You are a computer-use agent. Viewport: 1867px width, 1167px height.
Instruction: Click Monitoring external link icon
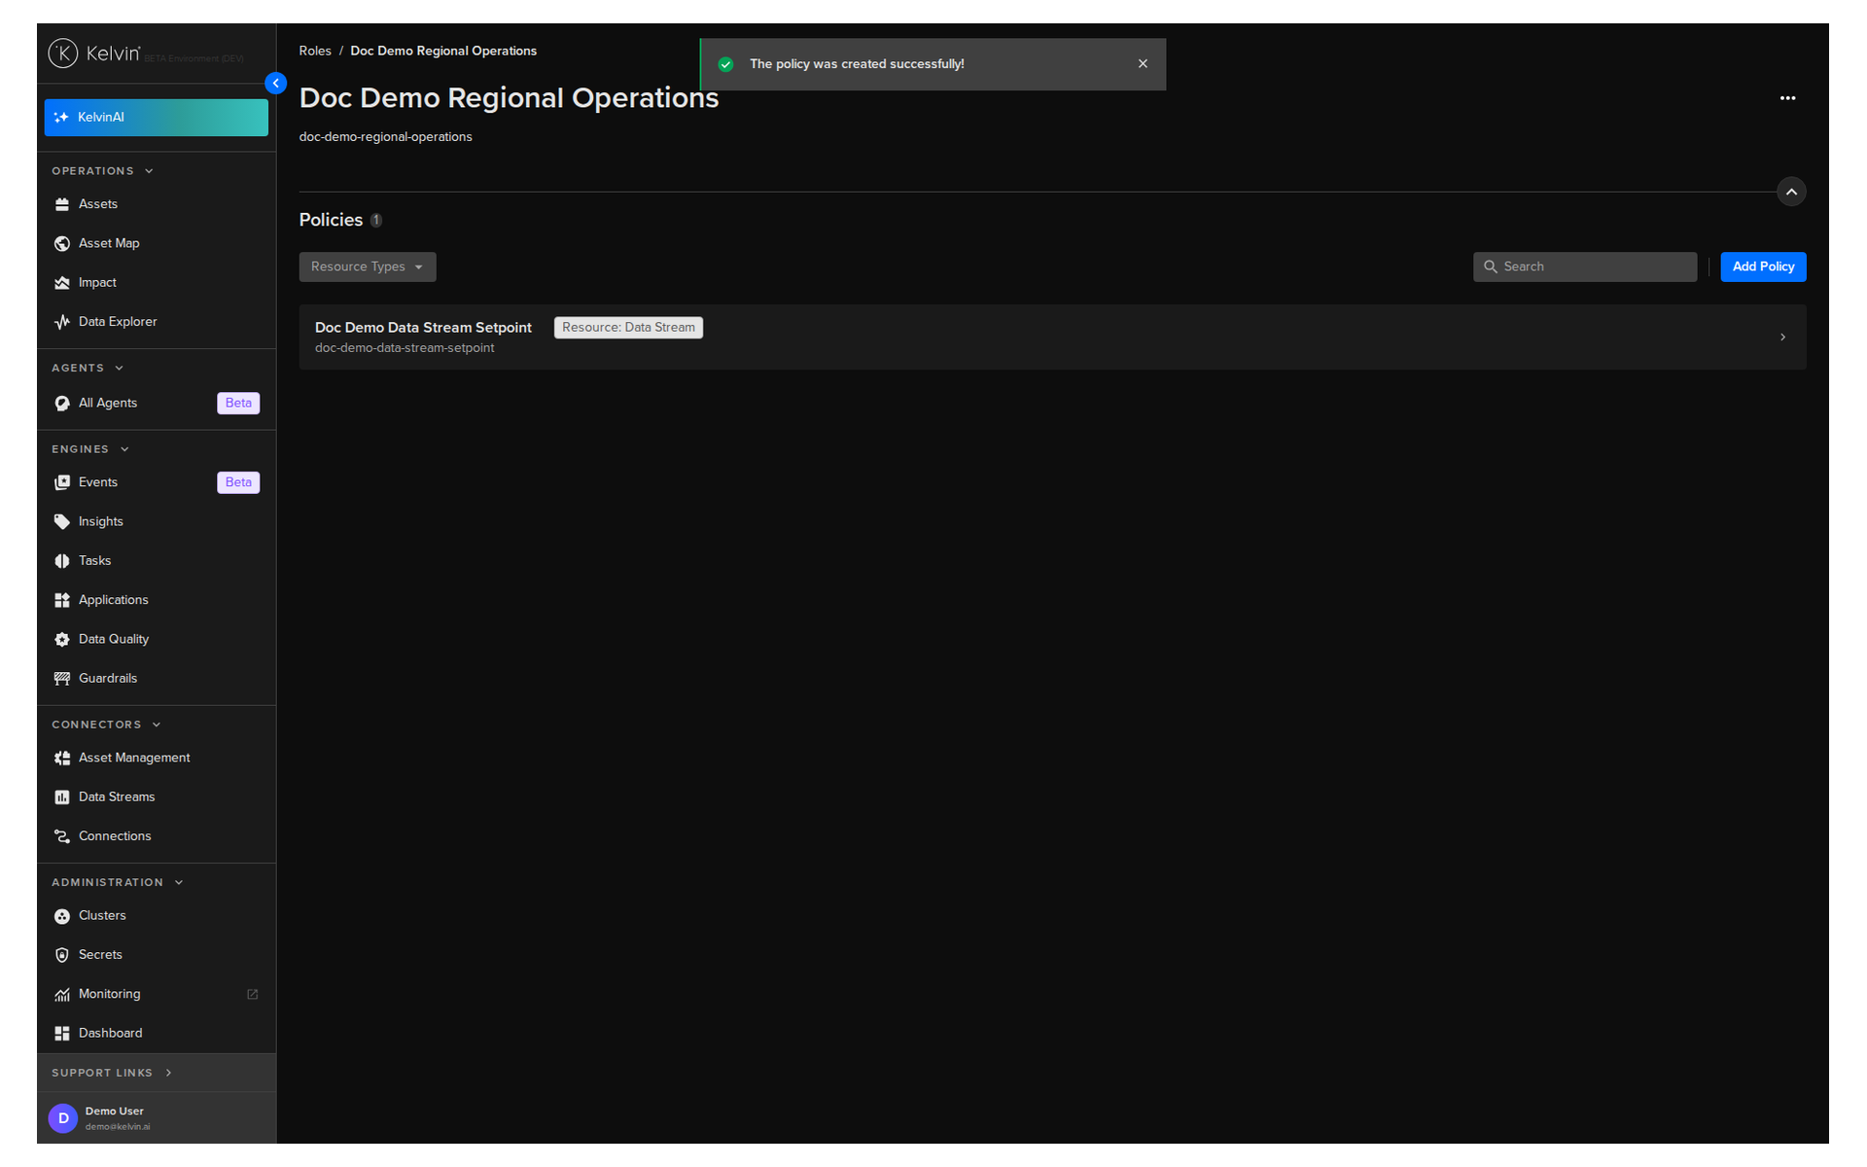tap(253, 994)
